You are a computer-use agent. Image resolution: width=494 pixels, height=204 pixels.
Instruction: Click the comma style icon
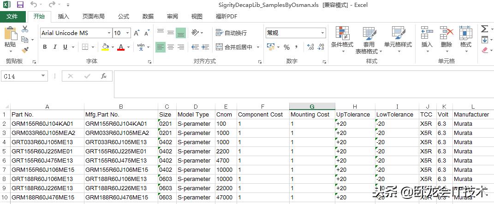pyautogui.click(x=296, y=47)
